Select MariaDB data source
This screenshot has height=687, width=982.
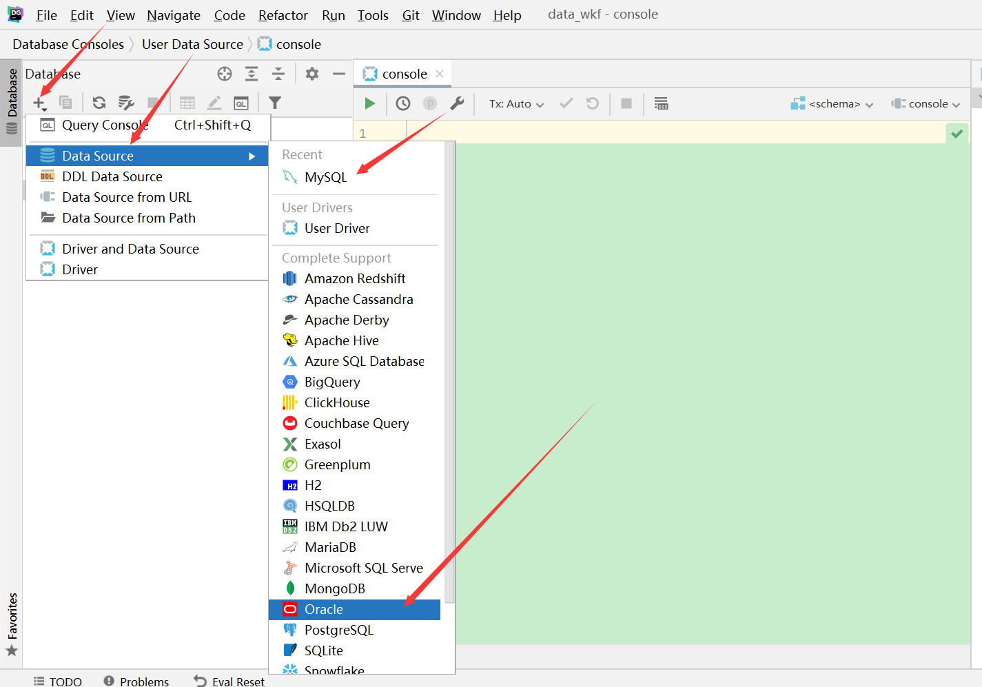coord(354,547)
